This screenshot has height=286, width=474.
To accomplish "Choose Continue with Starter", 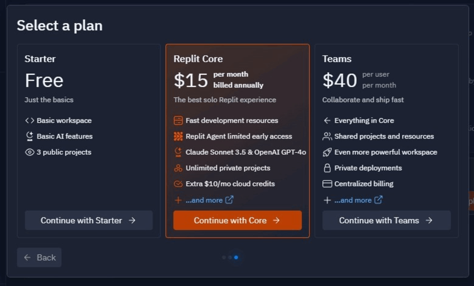I will tap(88, 220).
